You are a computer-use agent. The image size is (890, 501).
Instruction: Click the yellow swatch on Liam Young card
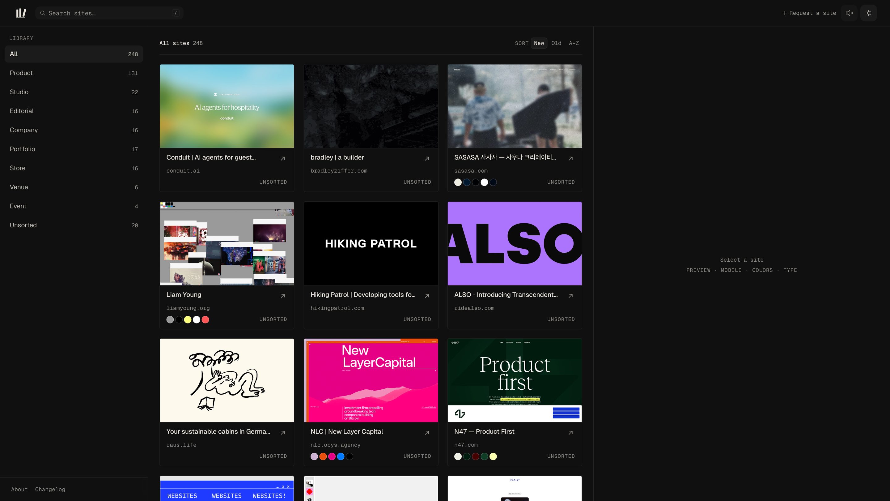click(x=188, y=319)
